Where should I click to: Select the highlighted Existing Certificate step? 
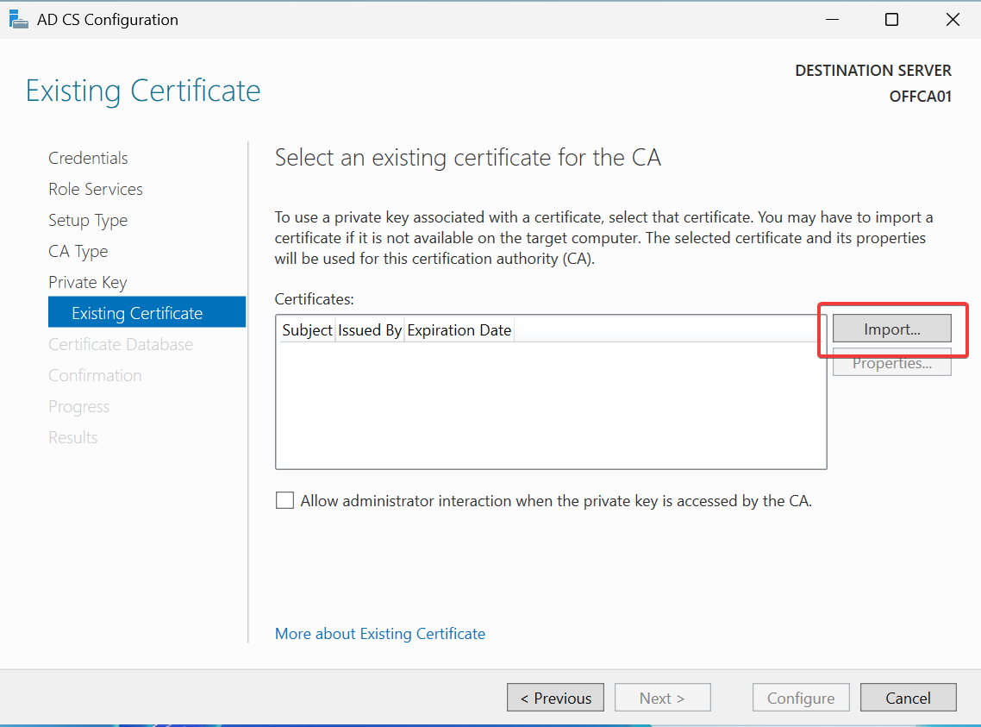[137, 313]
